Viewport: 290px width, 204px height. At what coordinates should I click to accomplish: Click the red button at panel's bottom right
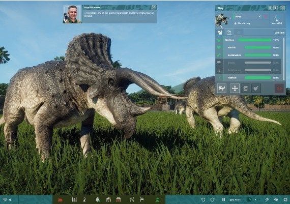[279, 88]
